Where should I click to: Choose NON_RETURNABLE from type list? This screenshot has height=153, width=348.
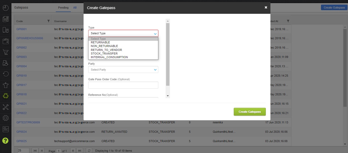123,46
